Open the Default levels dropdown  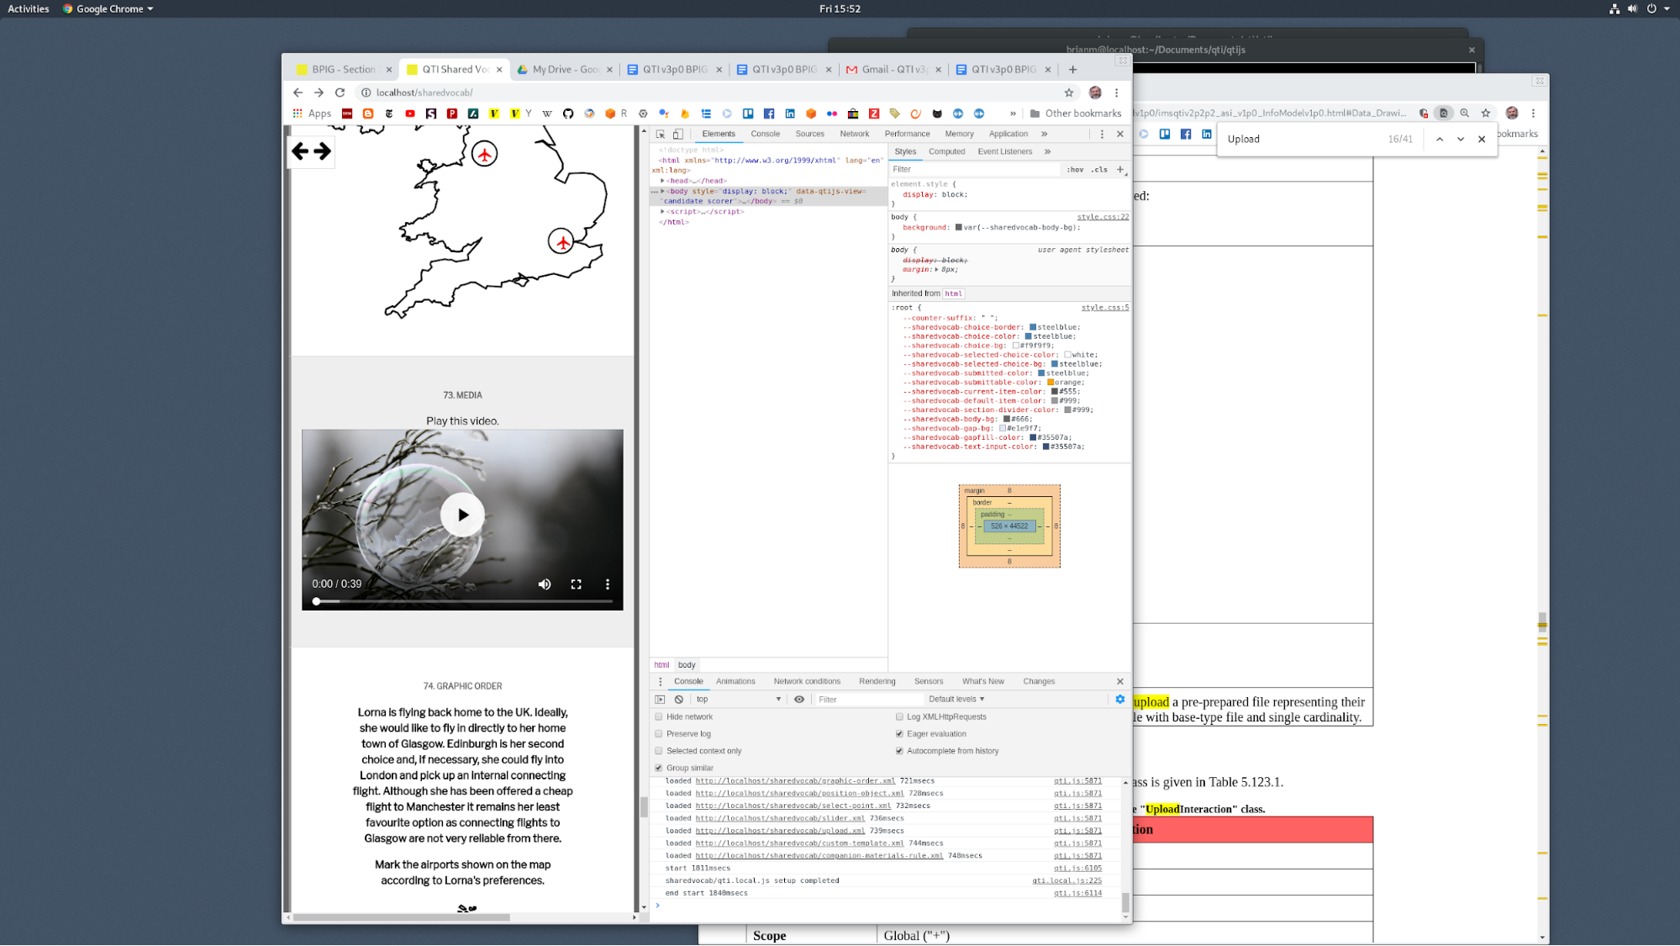pos(956,700)
